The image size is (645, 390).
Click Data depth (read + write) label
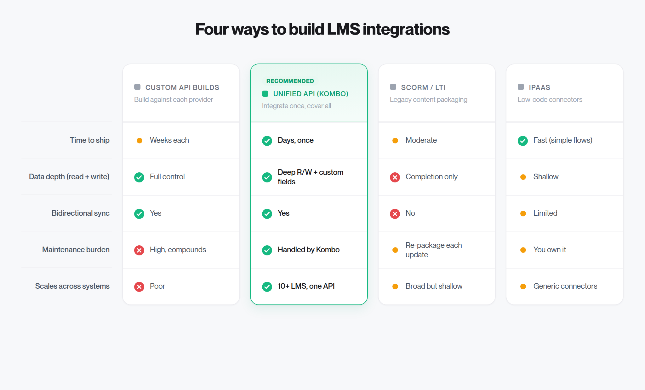click(x=69, y=177)
